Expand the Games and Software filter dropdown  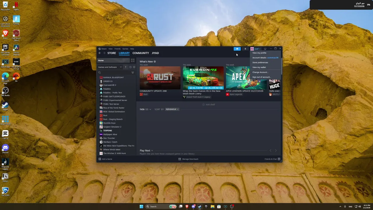110,67
